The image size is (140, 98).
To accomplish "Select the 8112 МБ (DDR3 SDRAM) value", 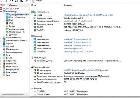I will tap(74, 24).
